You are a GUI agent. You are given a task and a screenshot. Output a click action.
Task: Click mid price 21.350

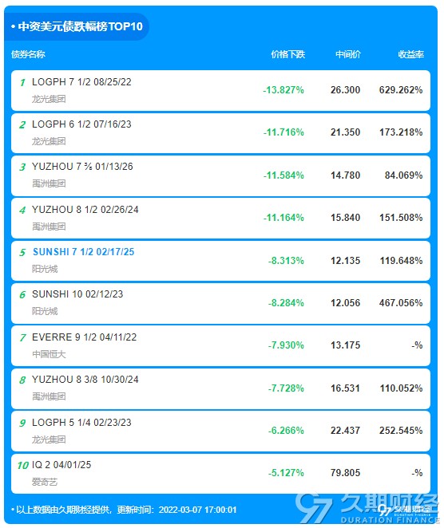pos(345,132)
